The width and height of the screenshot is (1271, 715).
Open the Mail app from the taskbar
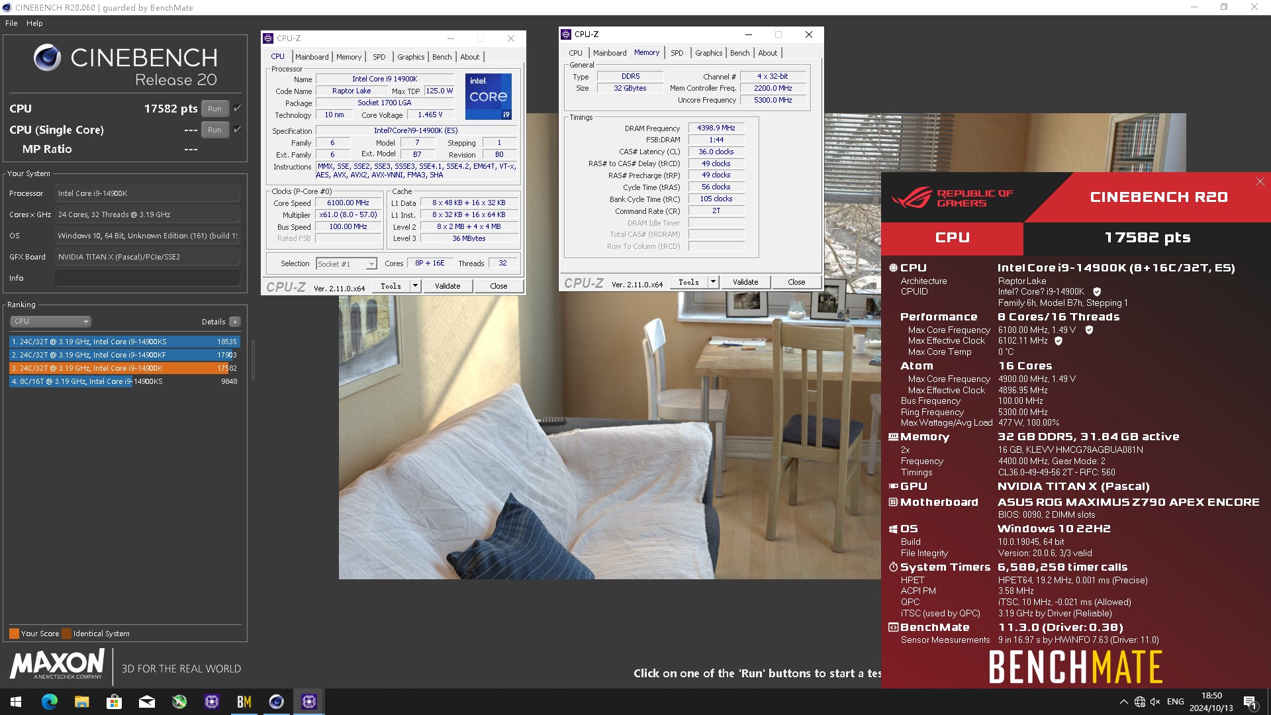pos(146,702)
